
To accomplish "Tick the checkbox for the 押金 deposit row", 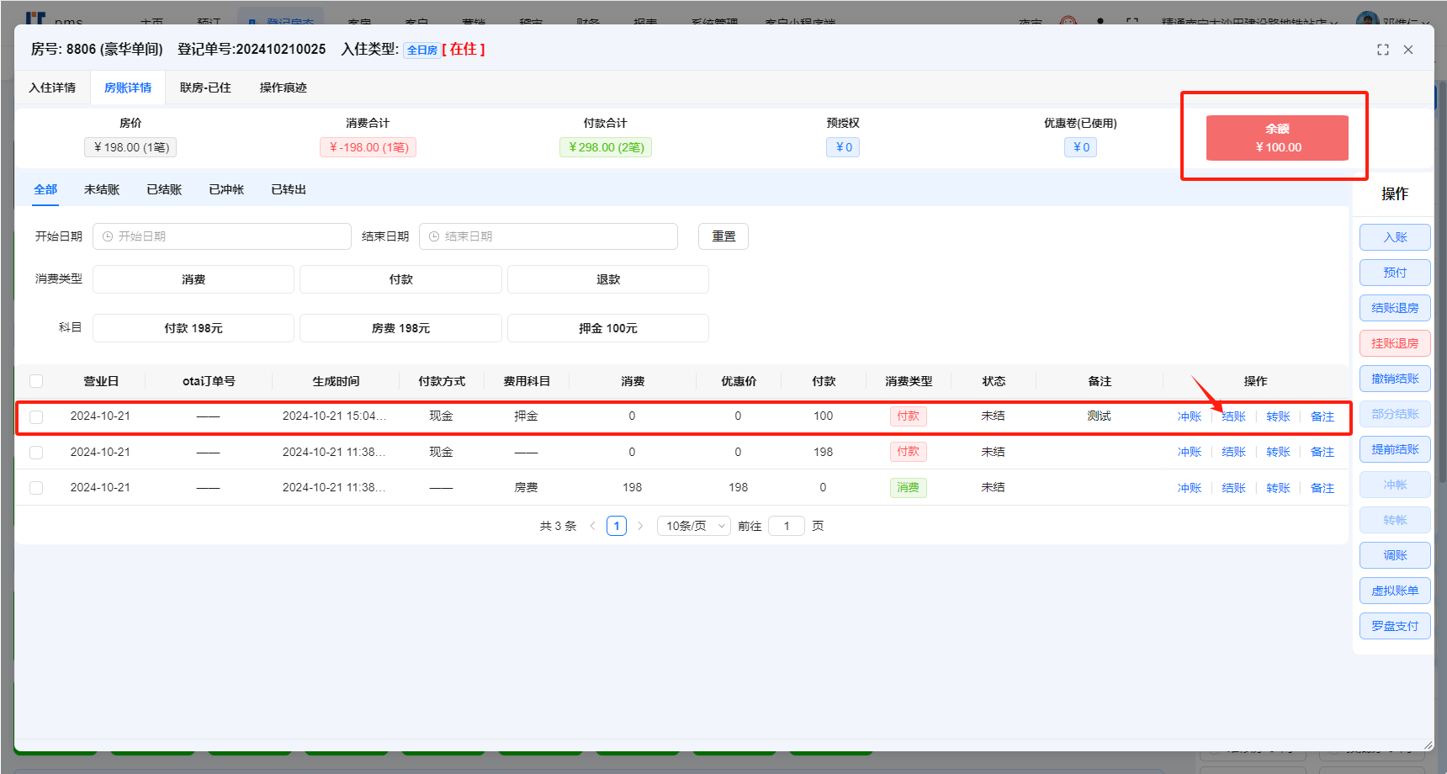I will point(36,416).
